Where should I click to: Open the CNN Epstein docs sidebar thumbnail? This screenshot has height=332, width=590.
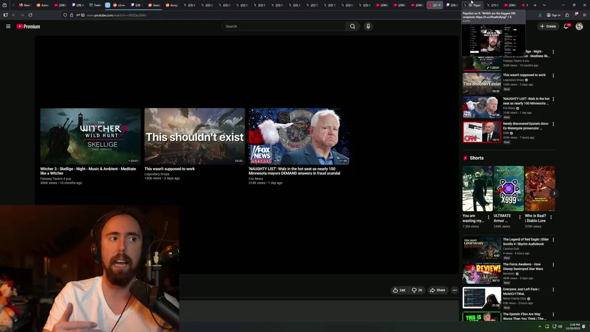[482, 132]
